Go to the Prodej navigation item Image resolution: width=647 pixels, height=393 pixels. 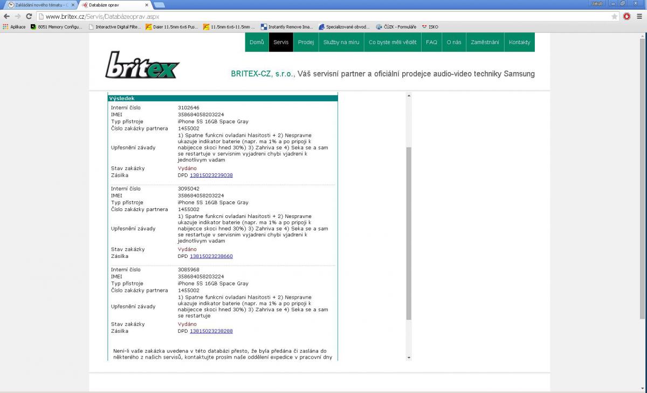pyautogui.click(x=306, y=42)
